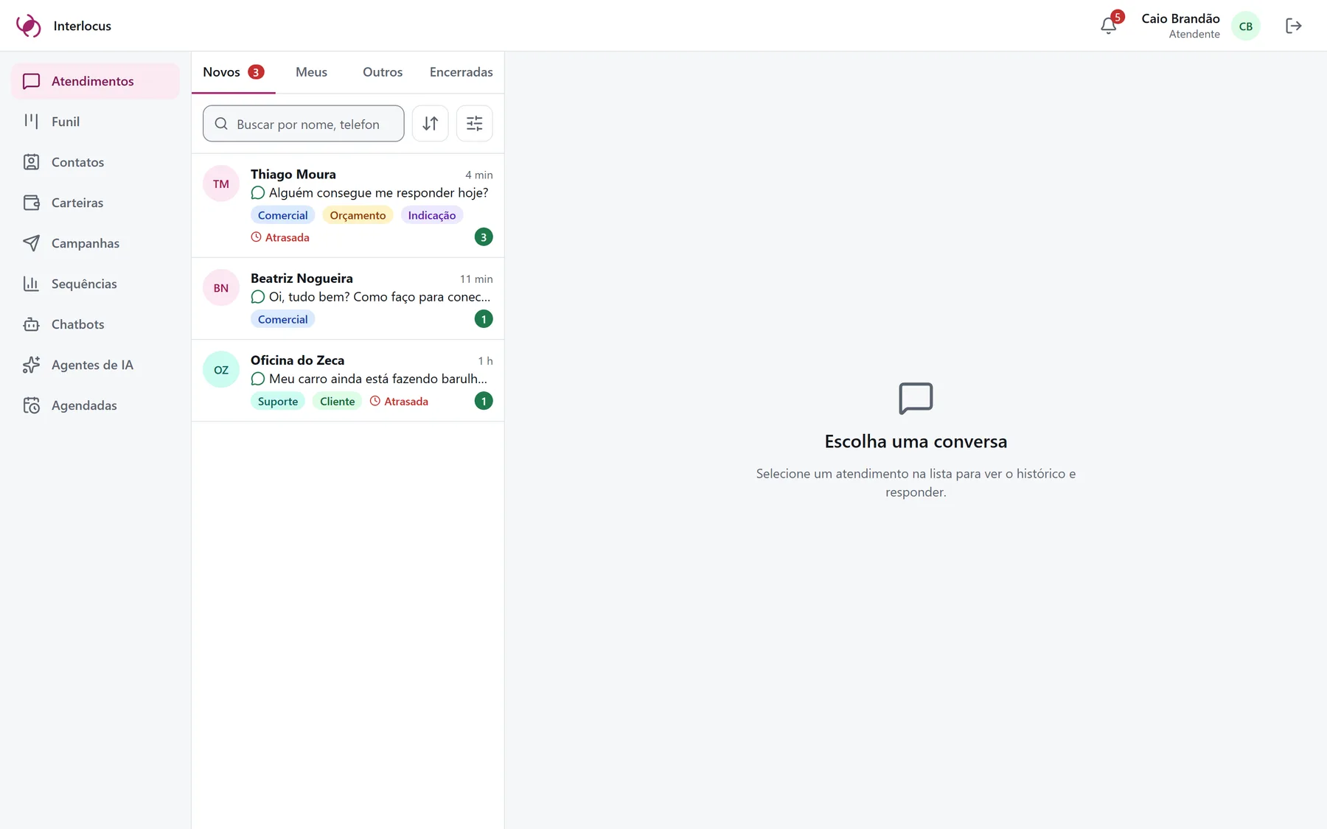This screenshot has height=829, width=1327.
Task: Open the Encerradas tab
Action: pyautogui.click(x=461, y=71)
